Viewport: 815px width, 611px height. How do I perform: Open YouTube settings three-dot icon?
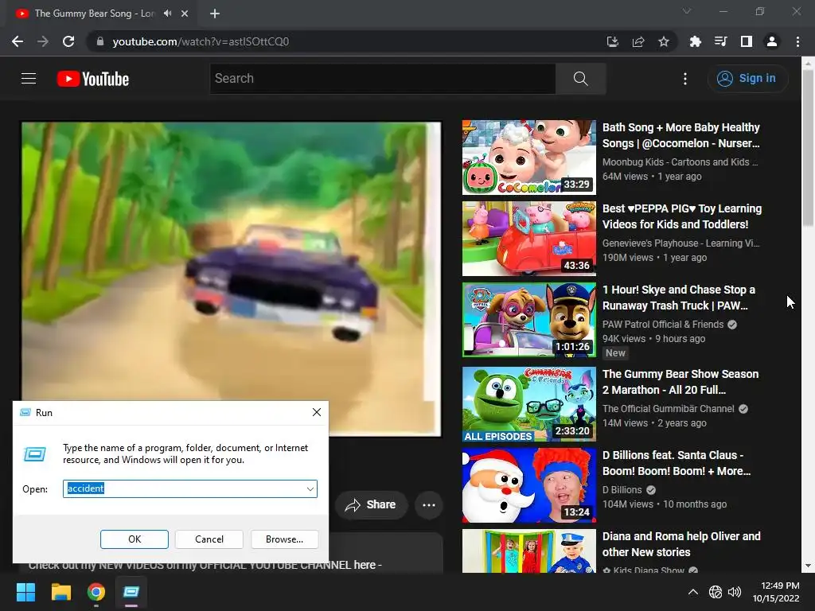click(685, 79)
